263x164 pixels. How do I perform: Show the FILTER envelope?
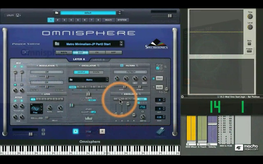click(130, 99)
